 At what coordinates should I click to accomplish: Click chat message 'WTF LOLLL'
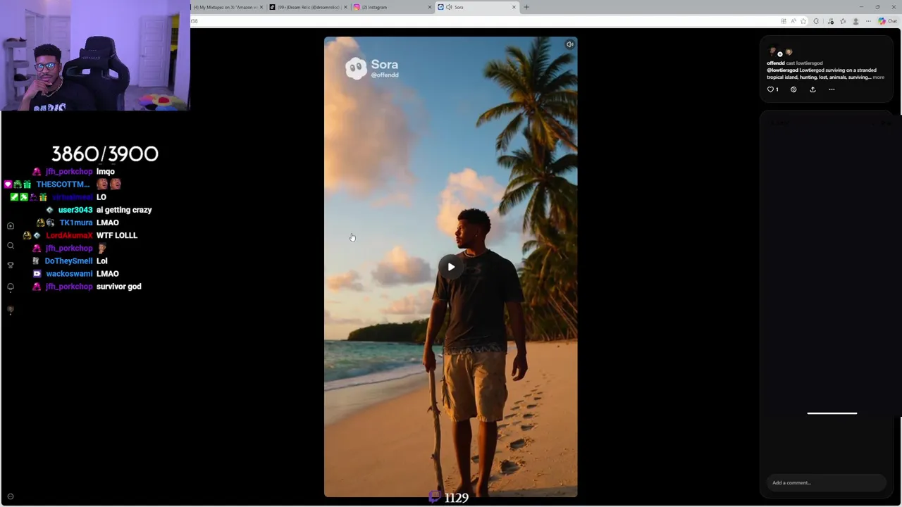tap(117, 235)
